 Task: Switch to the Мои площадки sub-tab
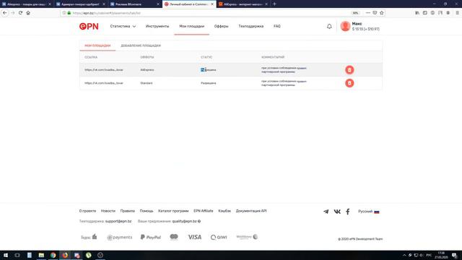coord(97,45)
